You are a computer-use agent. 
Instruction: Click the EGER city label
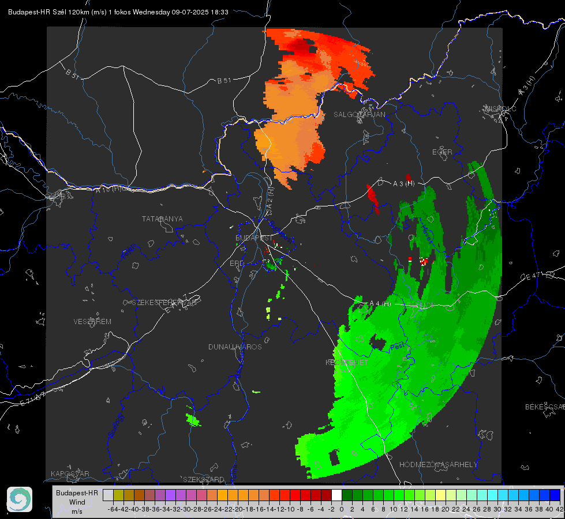pos(442,152)
